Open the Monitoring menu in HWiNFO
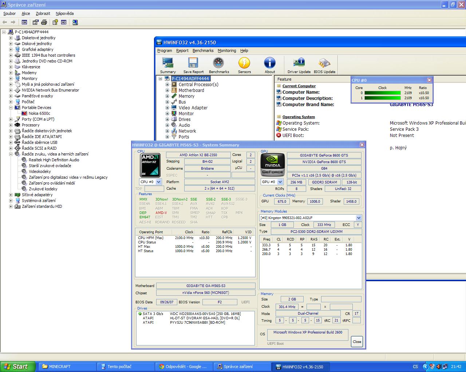The width and height of the screenshot is (466, 372). point(226,50)
